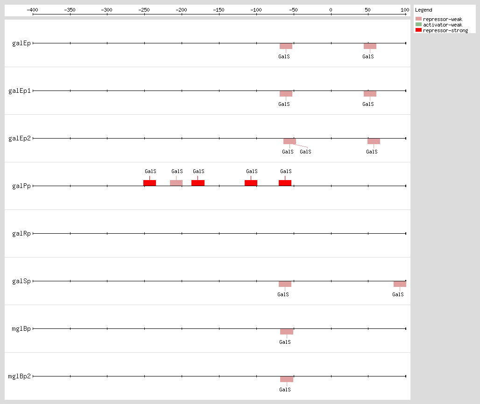The image size is (480, 404).
Task: Click GalS label under mglBp site
Action: (x=285, y=342)
